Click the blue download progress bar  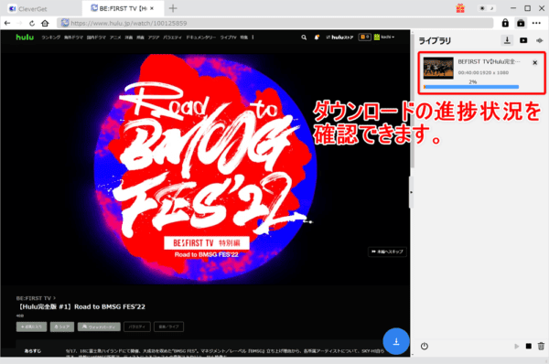pos(471,87)
